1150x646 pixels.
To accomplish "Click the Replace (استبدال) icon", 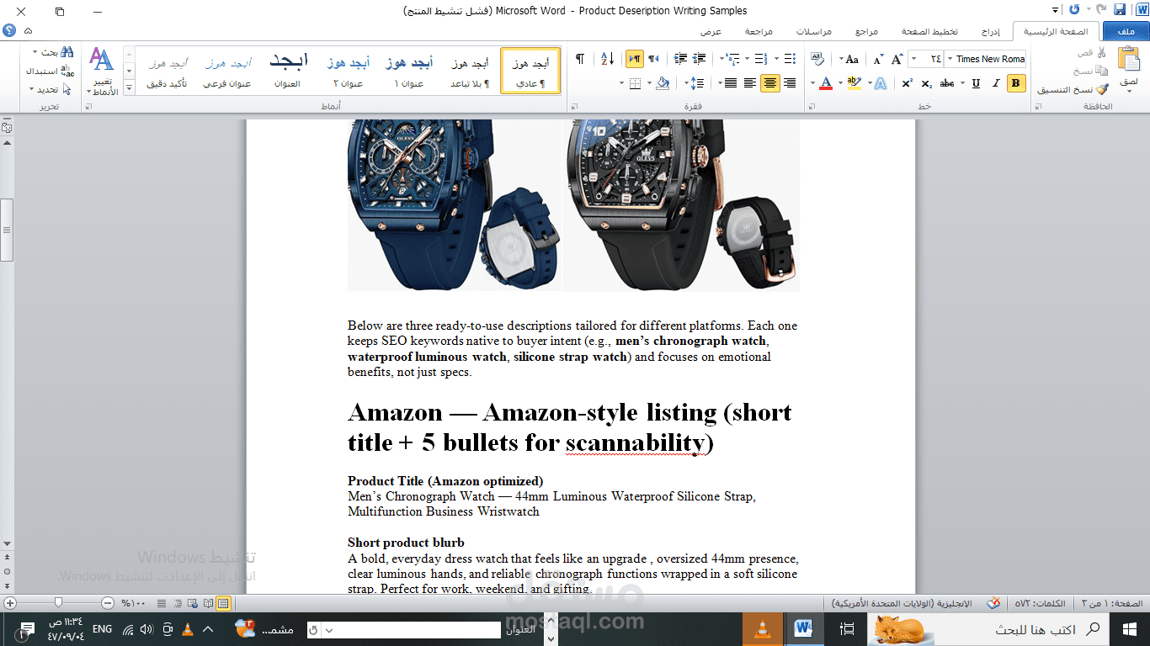I will click(x=67, y=71).
